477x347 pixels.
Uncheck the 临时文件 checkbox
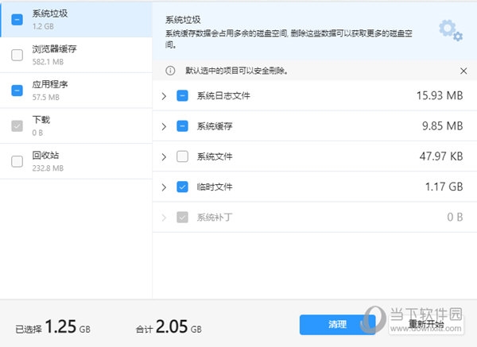point(182,187)
